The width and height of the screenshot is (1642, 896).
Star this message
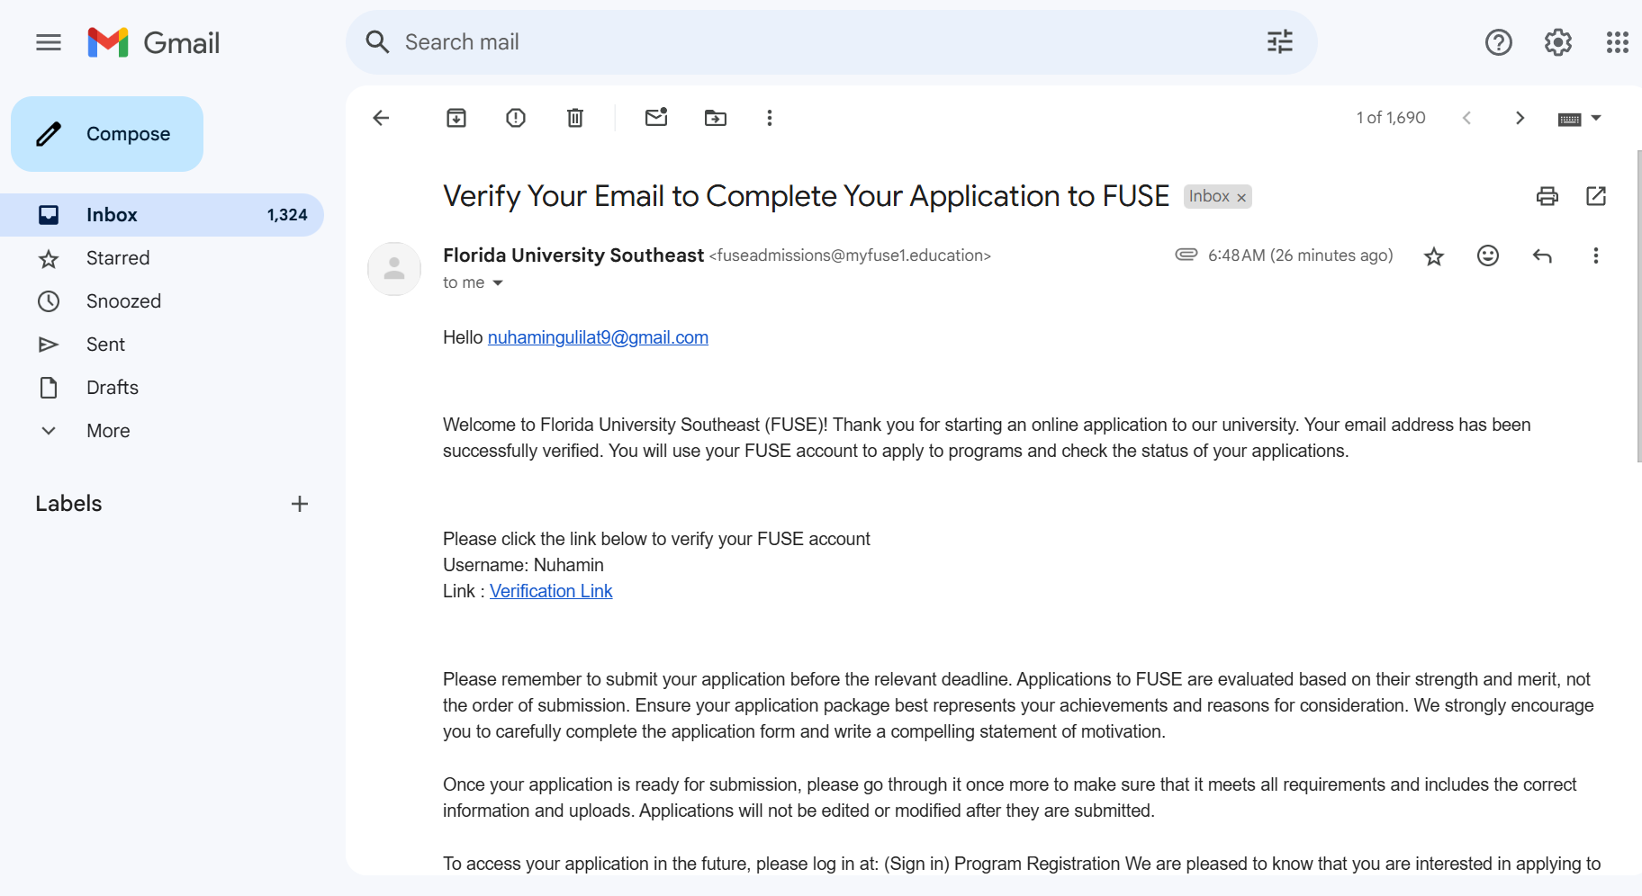1434,256
